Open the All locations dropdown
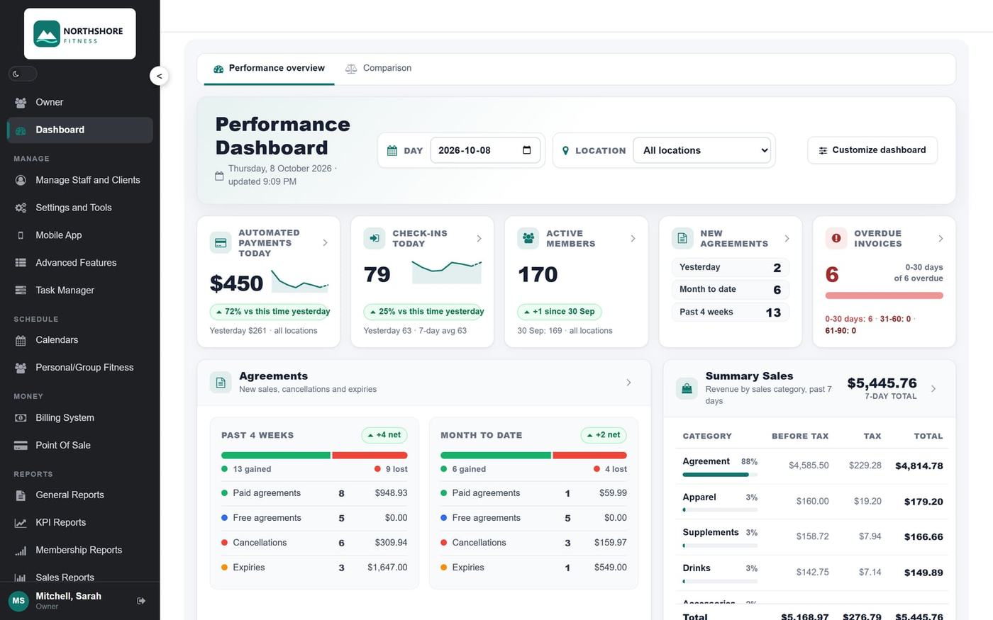This screenshot has height=620, width=993. click(x=702, y=150)
